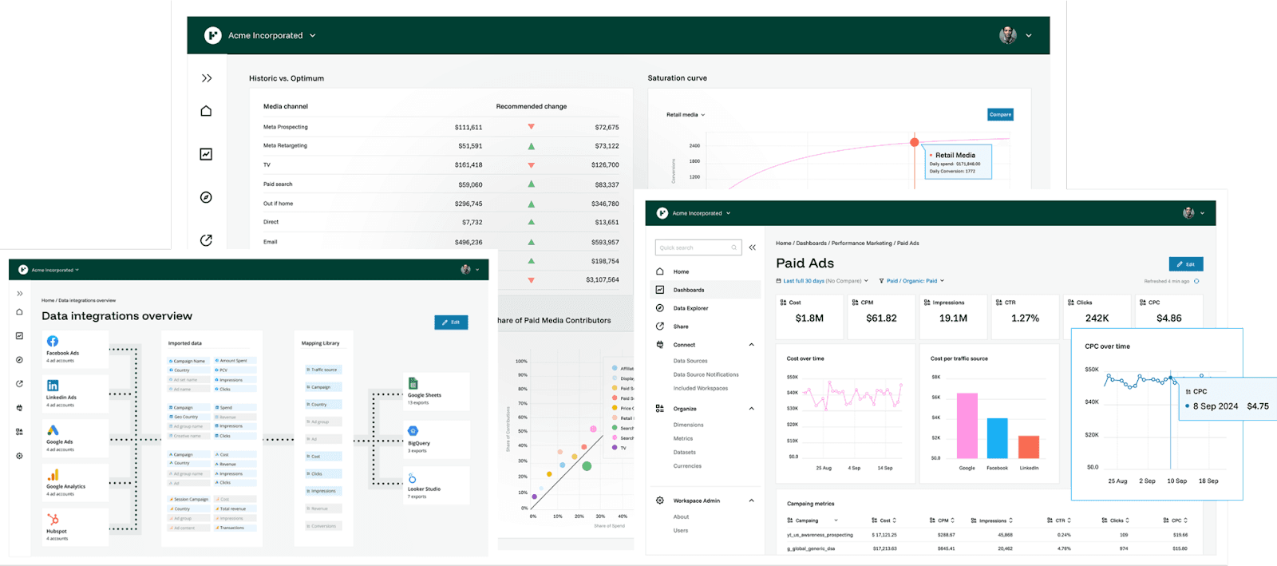1277x566 pixels.
Task: Click the Hubspot integration icon
Action: pyautogui.click(x=53, y=519)
